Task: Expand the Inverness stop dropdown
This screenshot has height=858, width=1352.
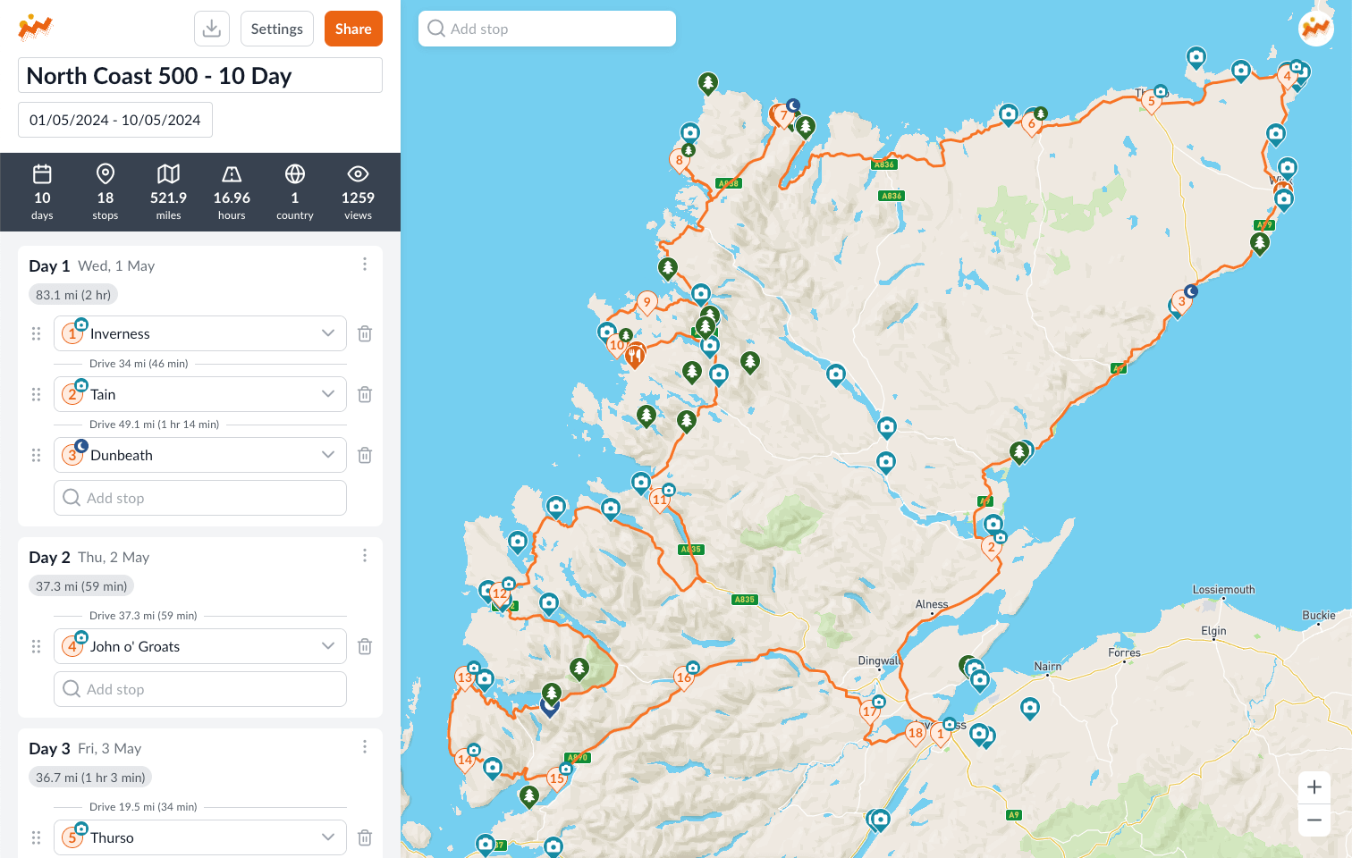Action: (328, 333)
